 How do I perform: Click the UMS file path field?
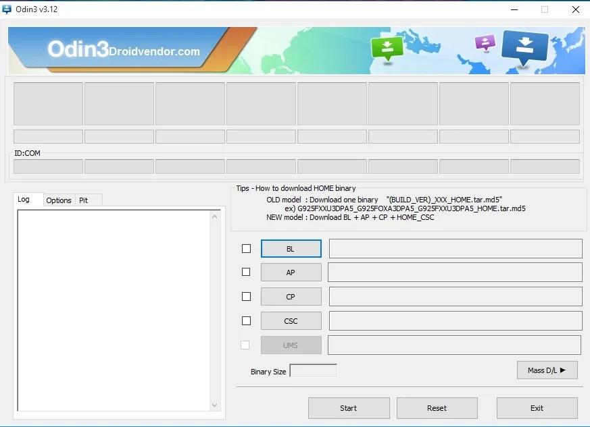(x=455, y=345)
